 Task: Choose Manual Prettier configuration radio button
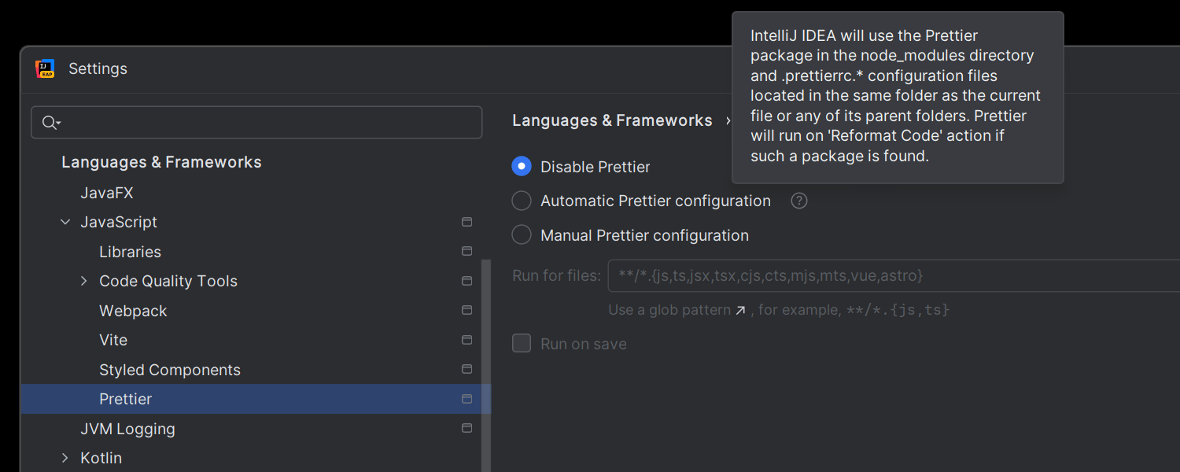pyautogui.click(x=522, y=235)
